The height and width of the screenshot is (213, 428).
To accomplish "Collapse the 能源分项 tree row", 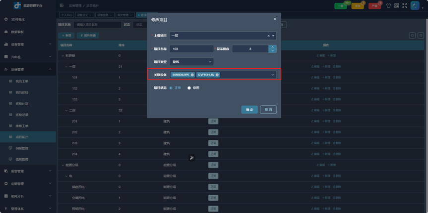I will [63, 165].
